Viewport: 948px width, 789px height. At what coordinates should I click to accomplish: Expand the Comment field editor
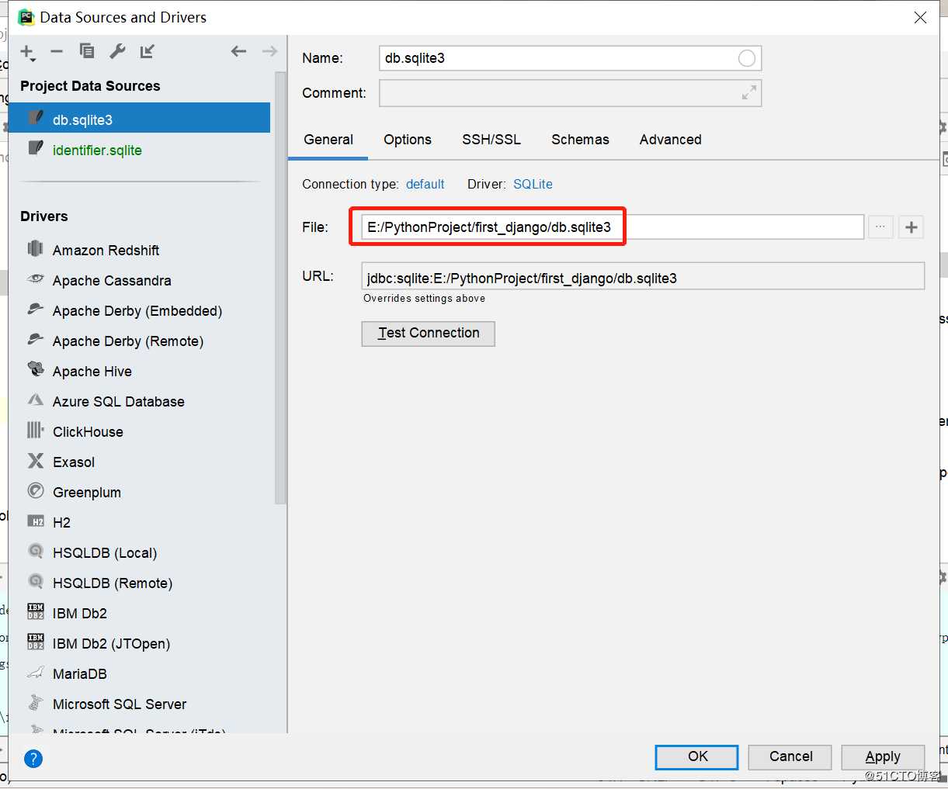pyautogui.click(x=748, y=93)
